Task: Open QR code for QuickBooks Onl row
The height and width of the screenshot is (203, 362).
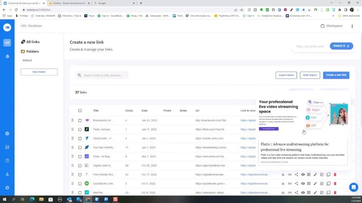Action: coord(309,183)
